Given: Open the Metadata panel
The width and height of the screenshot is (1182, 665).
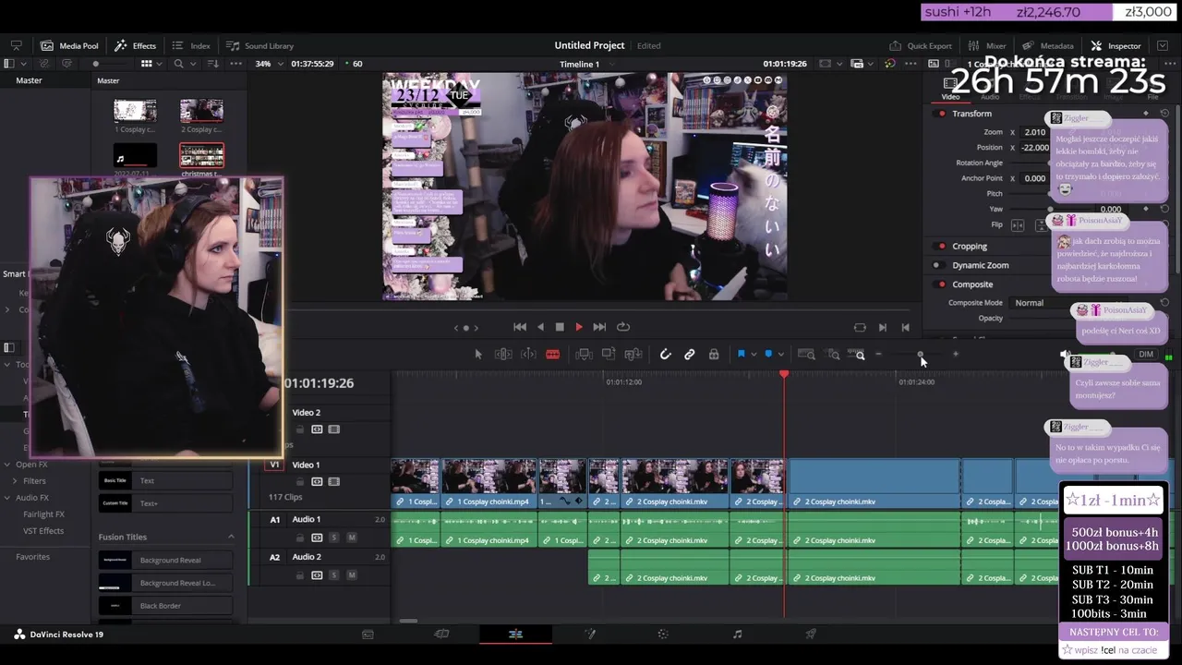Looking at the screenshot, I should 1048,45.
